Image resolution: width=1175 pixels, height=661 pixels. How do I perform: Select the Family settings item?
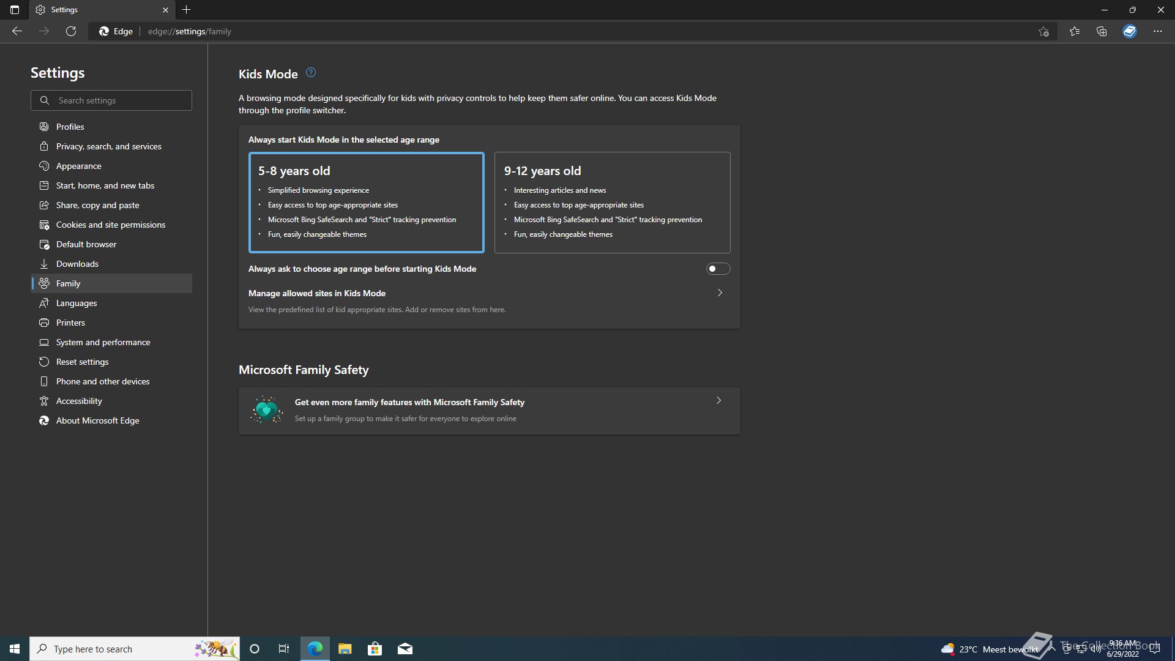coord(111,283)
